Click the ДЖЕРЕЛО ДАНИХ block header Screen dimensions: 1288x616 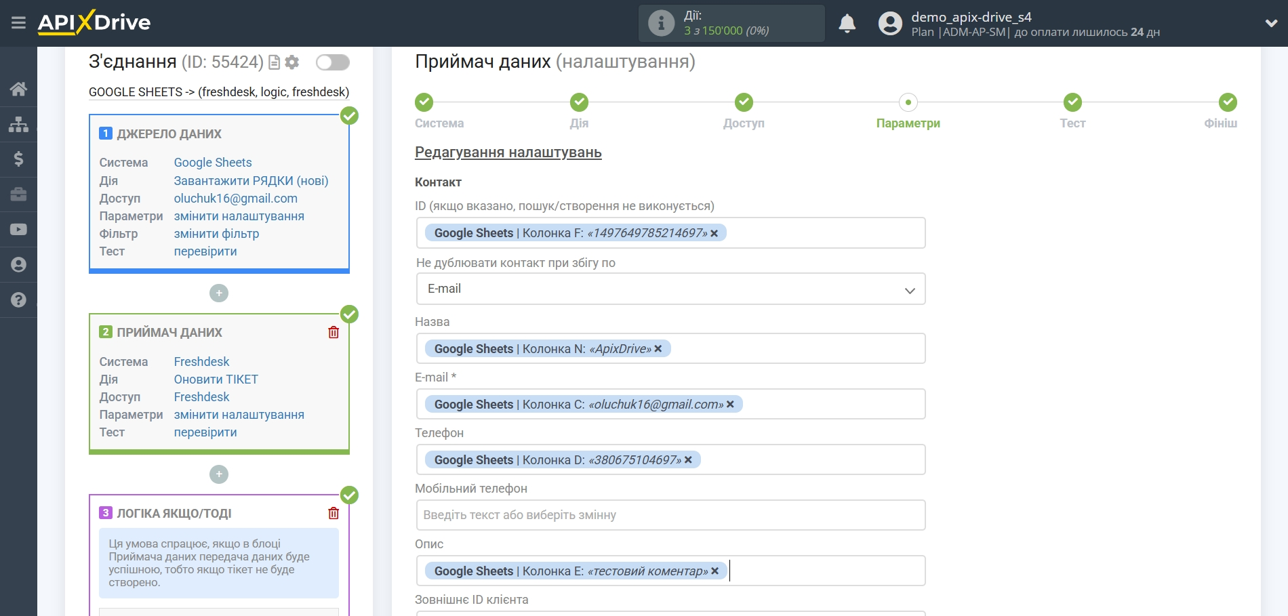point(169,134)
